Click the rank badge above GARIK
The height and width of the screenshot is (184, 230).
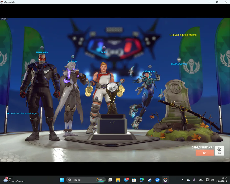tap(104, 48)
